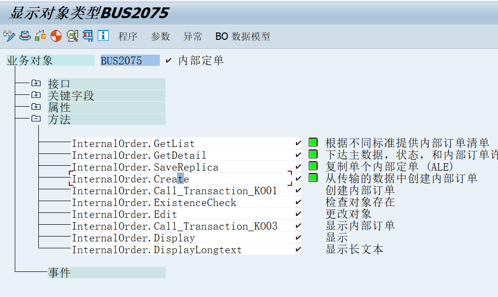The width and height of the screenshot is (498, 297).
Task: Test the object with red checkered ball icon
Action: (56, 36)
